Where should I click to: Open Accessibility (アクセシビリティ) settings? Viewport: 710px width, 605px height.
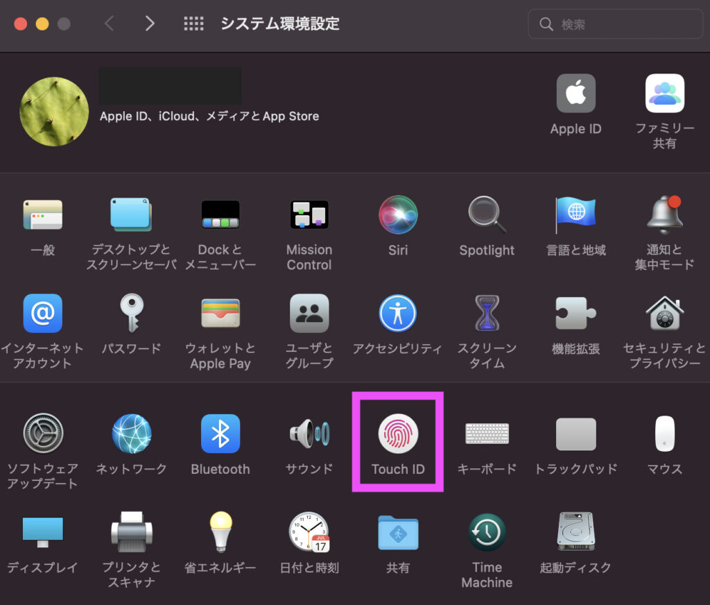pos(398,313)
